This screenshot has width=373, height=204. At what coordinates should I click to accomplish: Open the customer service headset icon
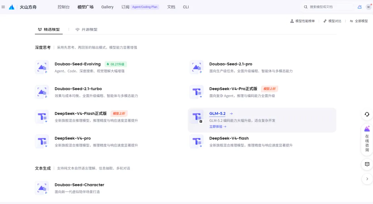pyautogui.click(x=367, y=114)
